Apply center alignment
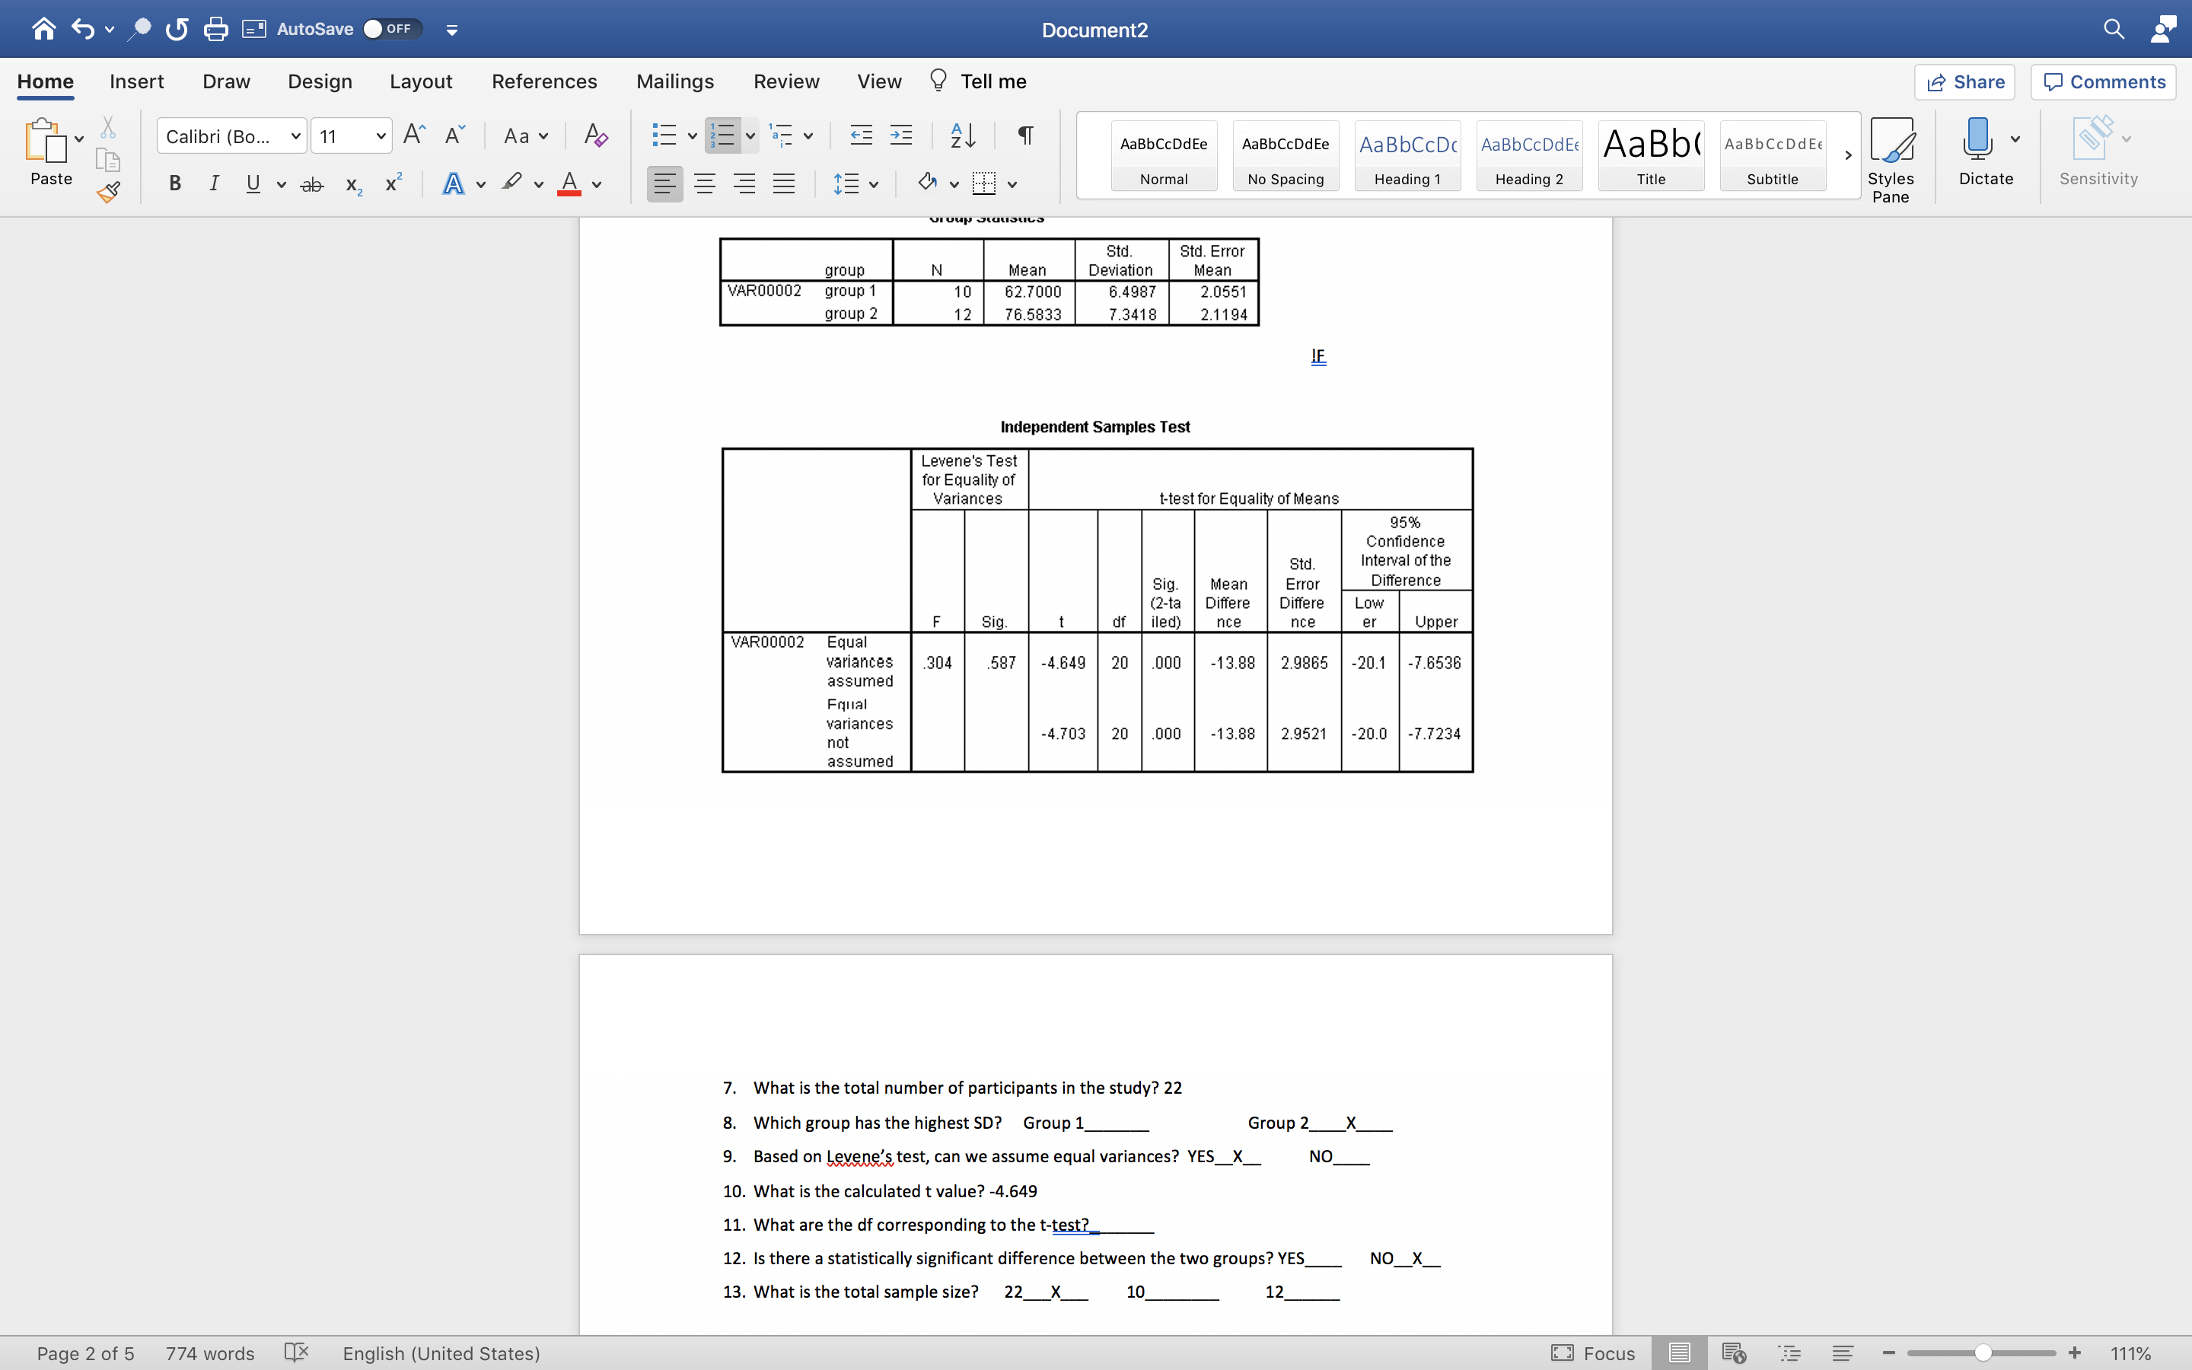 click(x=705, y=183)
